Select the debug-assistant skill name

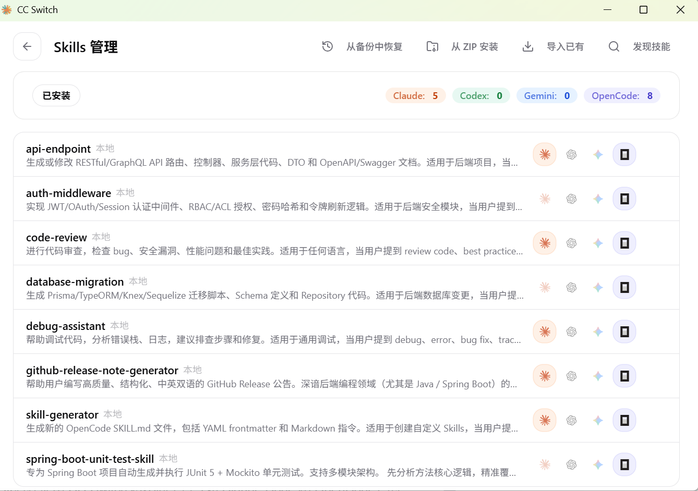click(66, 326)
